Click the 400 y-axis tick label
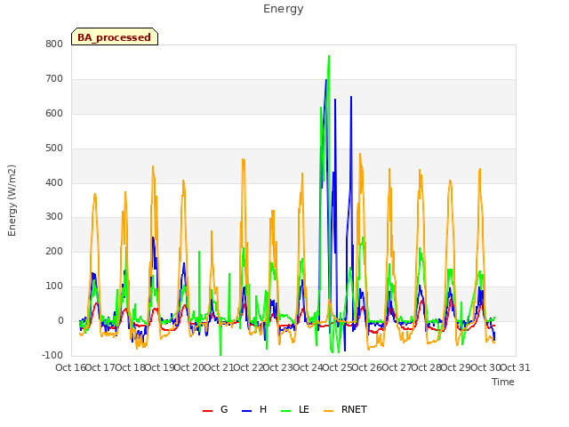Screen dimensions: 569x427 [54, 182]
